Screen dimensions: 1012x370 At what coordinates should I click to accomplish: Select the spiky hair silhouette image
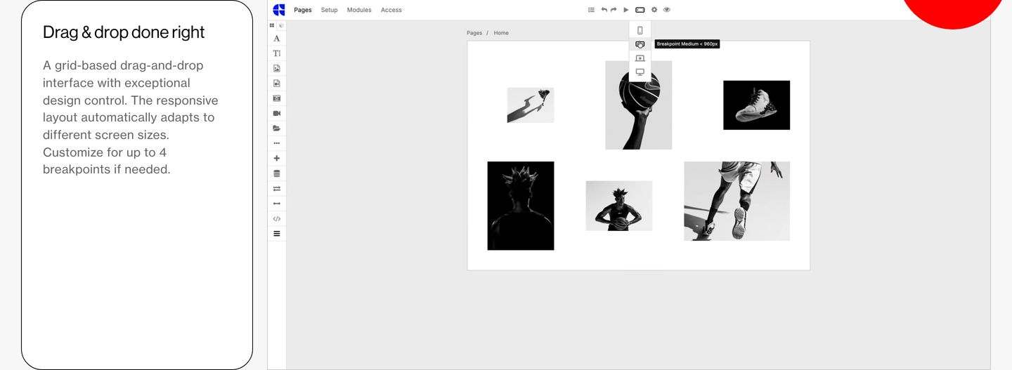pos(521,206)
